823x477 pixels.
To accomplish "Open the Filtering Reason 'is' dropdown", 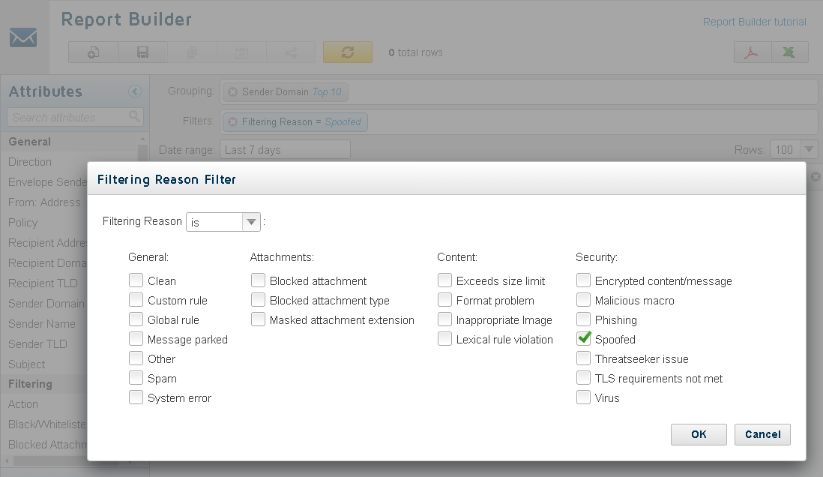I will [x=223, y=222].
